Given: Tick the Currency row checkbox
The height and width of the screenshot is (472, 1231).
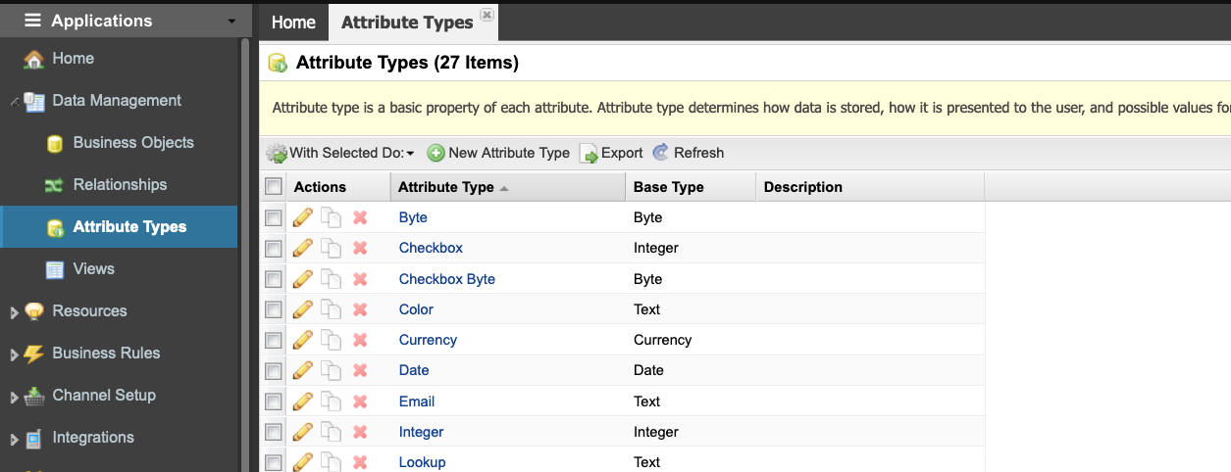Looking at the screenshot, I should pyautogui.click(x=274, y=340).
